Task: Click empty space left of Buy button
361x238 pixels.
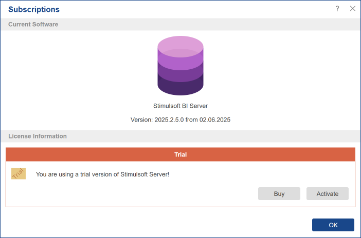Action: tap(154, 194)
